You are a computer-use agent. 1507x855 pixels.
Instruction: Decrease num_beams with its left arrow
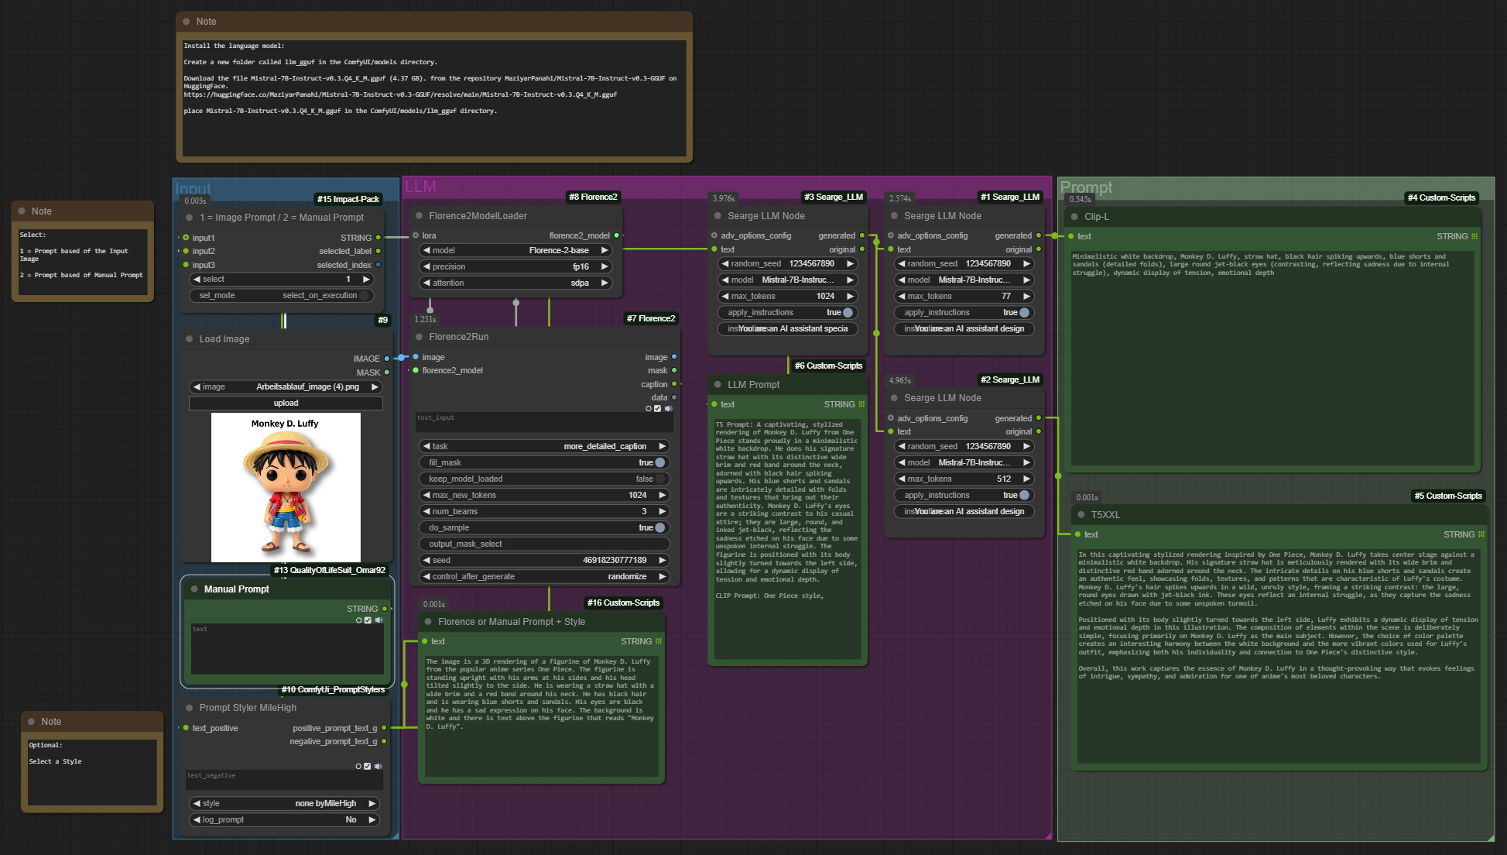tap(426, 511)
